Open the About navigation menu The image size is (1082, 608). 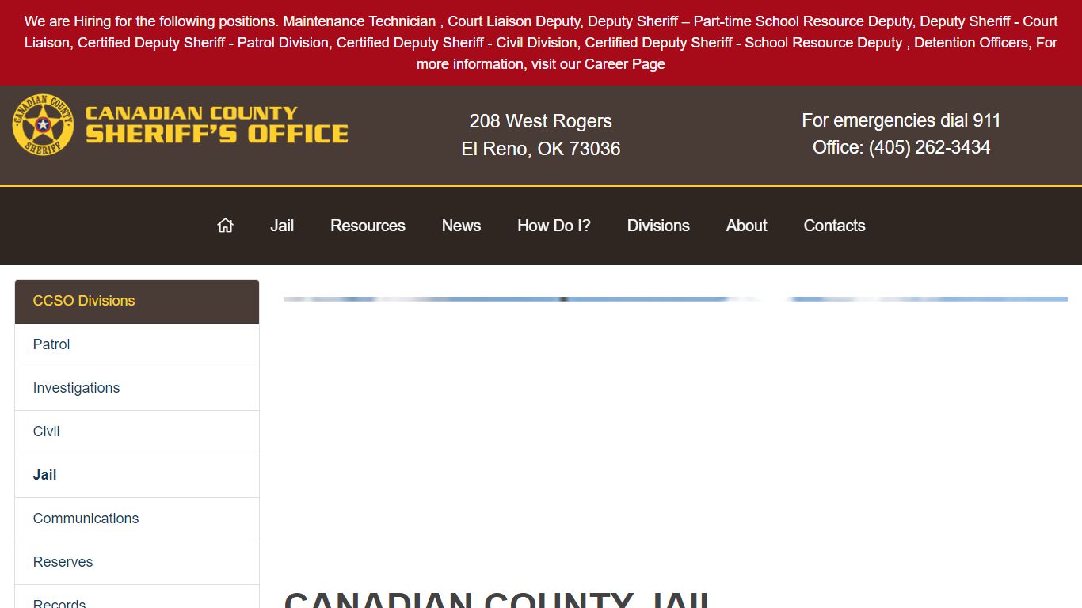tap(746, 226)
